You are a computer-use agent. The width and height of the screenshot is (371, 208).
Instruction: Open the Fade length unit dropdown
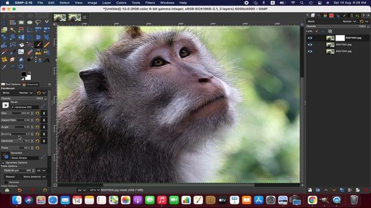click(41, 170)
